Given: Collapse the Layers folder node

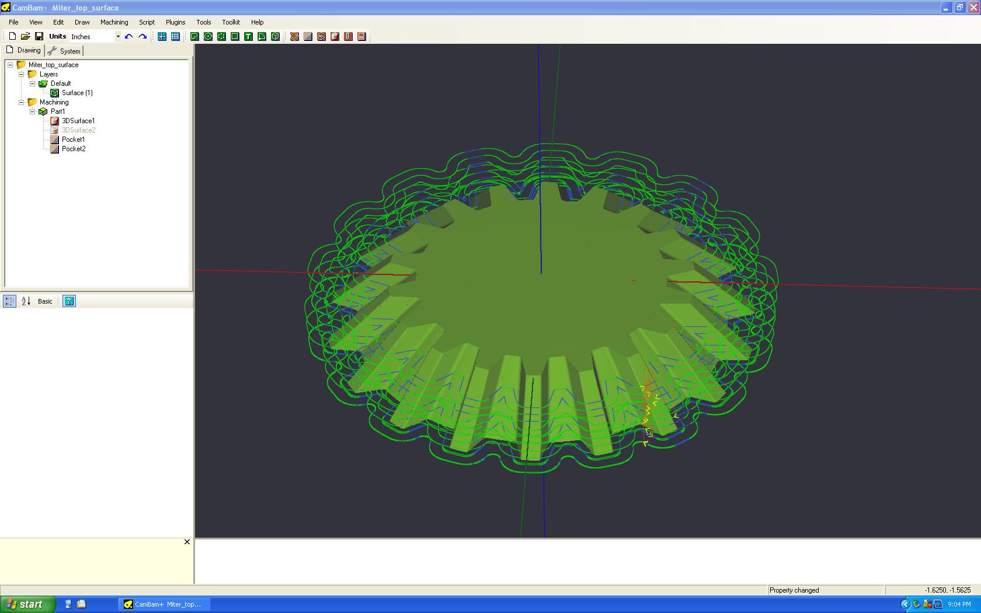Looking at the screenshot, I should pyautogui.click(x=22, y=74).
